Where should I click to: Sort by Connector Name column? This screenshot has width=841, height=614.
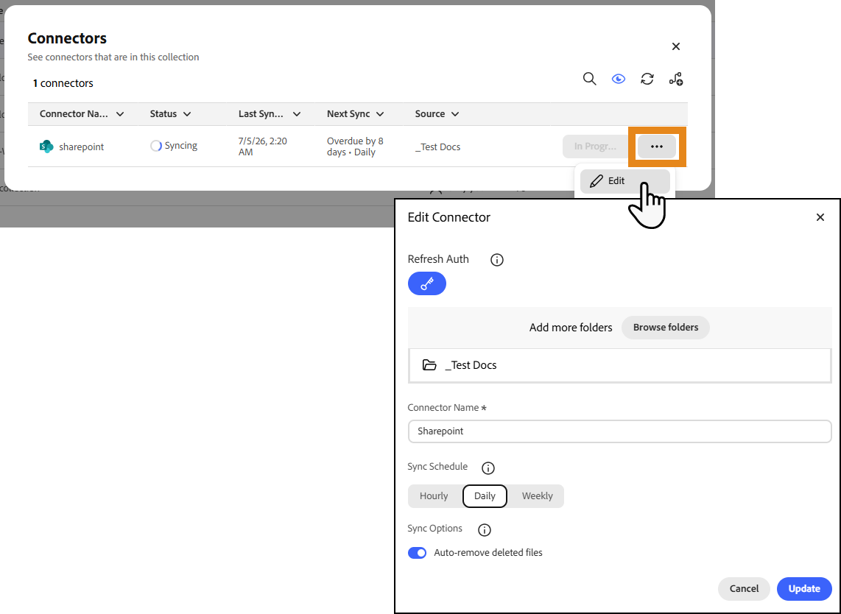tap(82, 113)
